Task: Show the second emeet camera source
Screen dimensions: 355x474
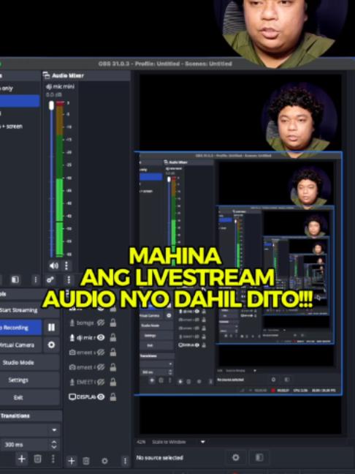Action: tap(101, 367)
